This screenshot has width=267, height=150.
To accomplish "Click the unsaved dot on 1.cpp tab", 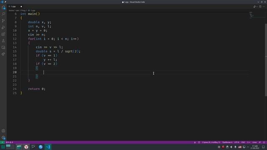I will [21, 7].
